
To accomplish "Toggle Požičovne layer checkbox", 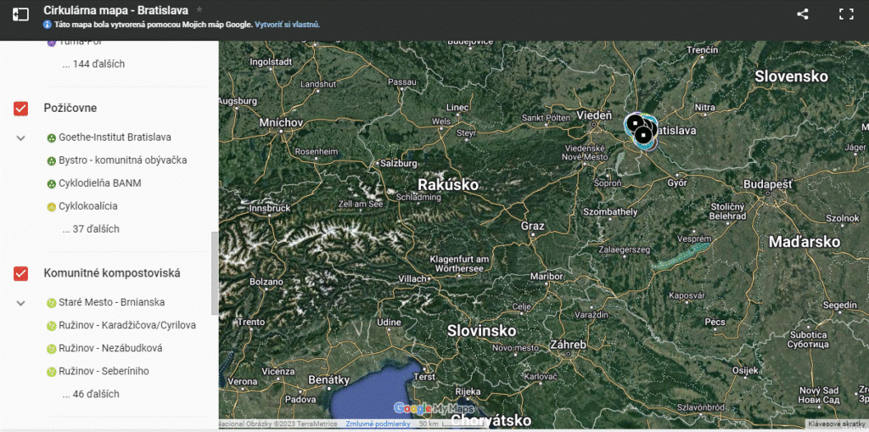I will 20,109.
